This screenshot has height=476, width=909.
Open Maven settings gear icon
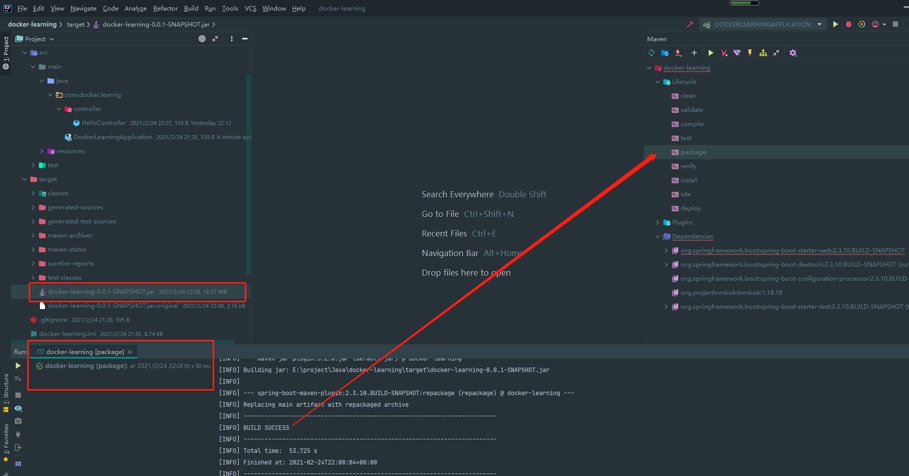(793, 53)
